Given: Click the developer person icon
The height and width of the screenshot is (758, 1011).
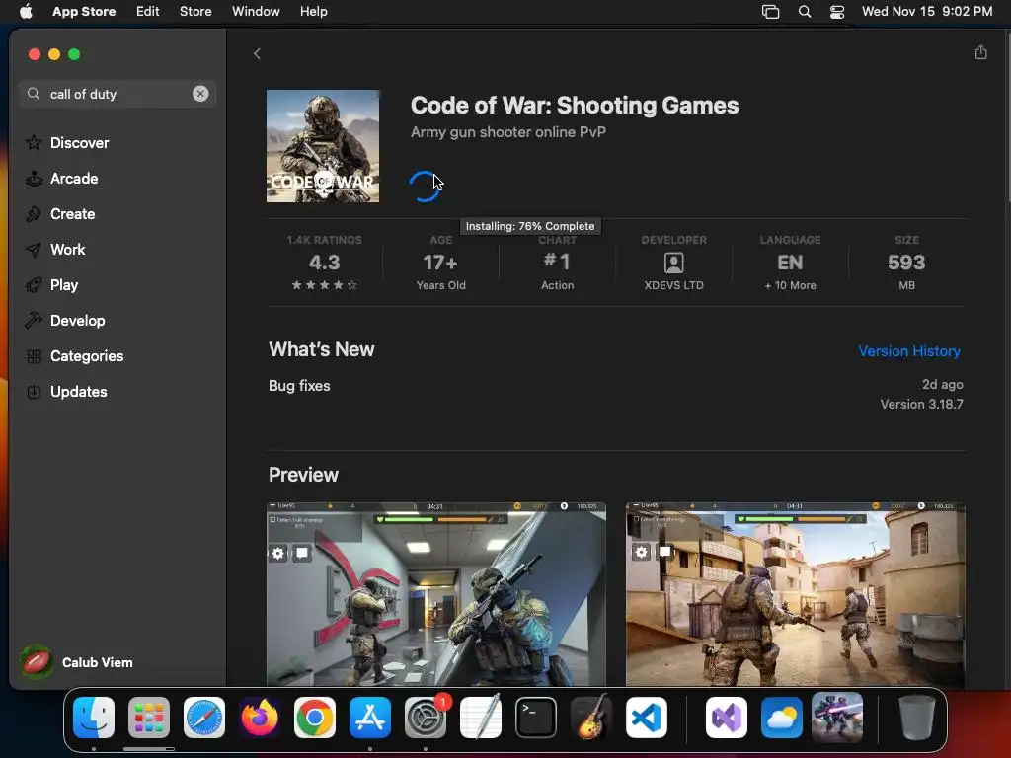Looking at the screenshot, I should click(x=673, y=263).
